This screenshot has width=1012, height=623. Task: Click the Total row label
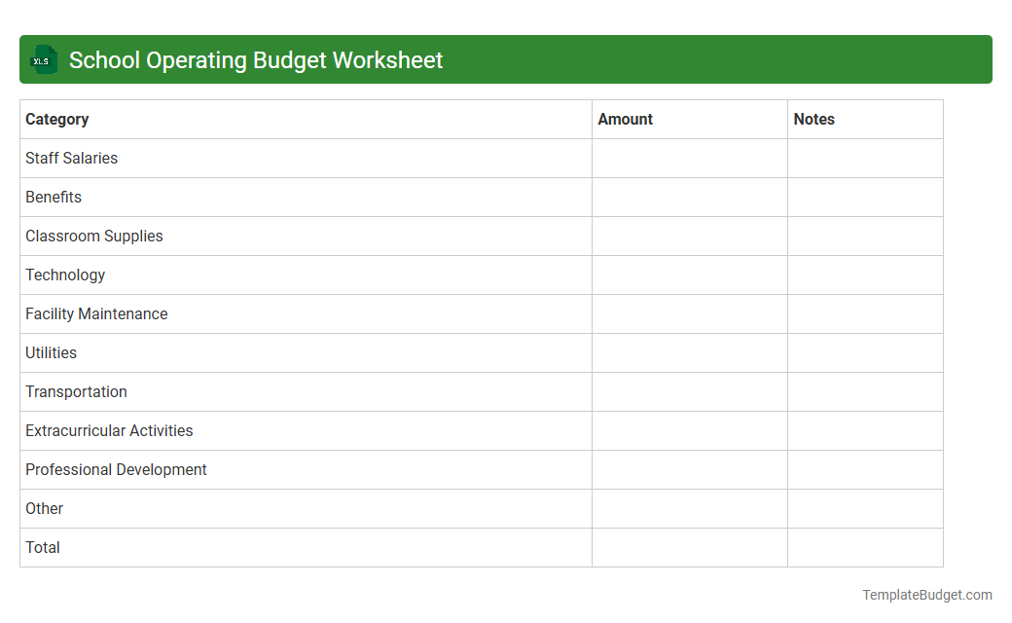43,547
